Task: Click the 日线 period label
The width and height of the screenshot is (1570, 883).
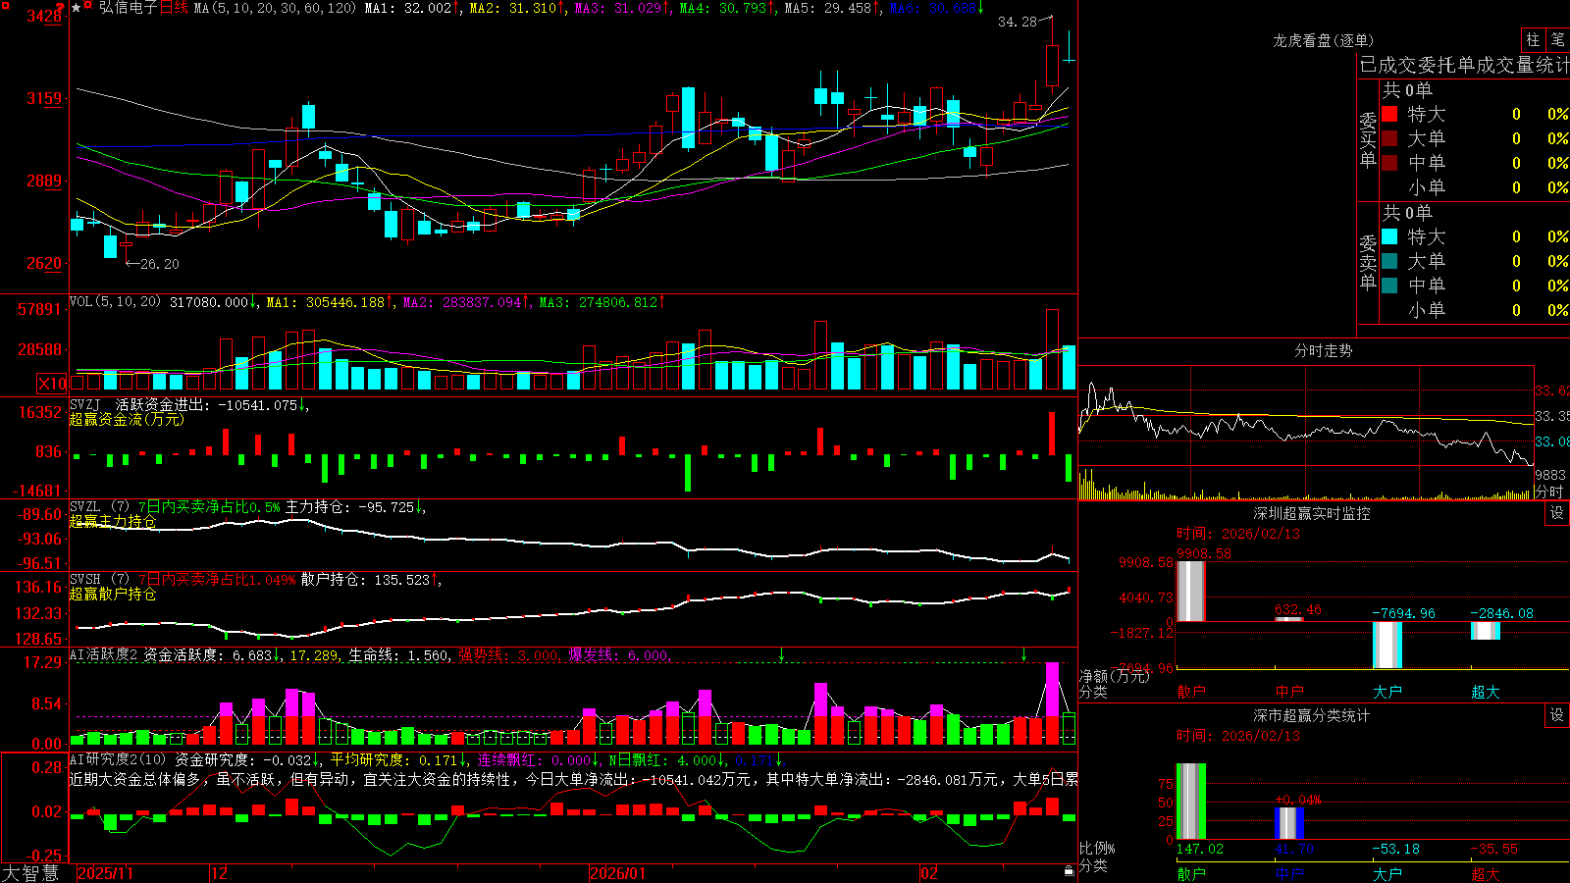Action: coord(174,8)
